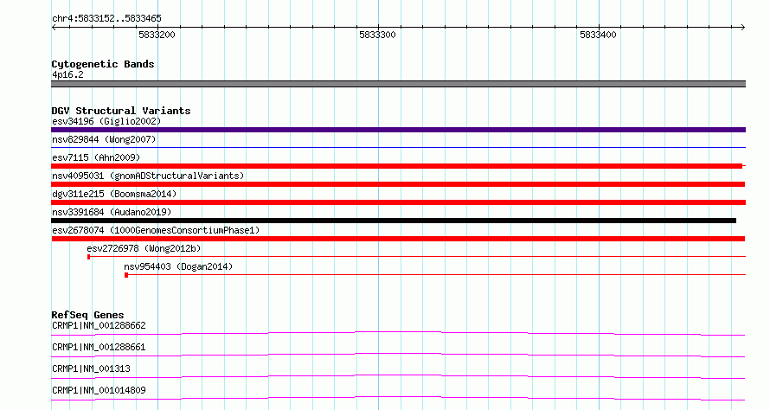
Task: Open the esv2678074 (1000GenomesConsortiumPhase1) label
Action: [x=156, y=230]
